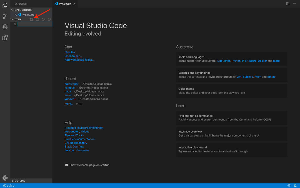This screenshot has height=188, width=300.
Task: Open Product documentation link
Action: point(79,139)
